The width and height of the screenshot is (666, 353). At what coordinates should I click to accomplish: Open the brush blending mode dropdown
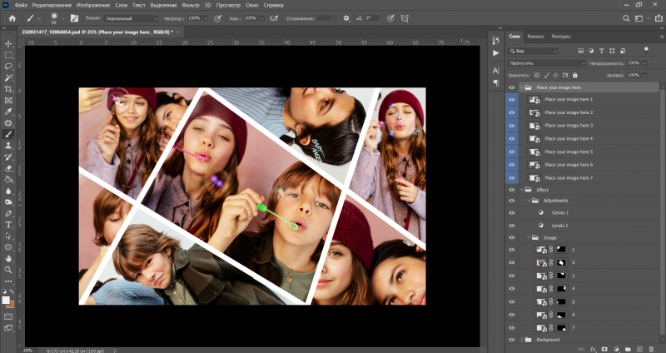pos(132,17)
